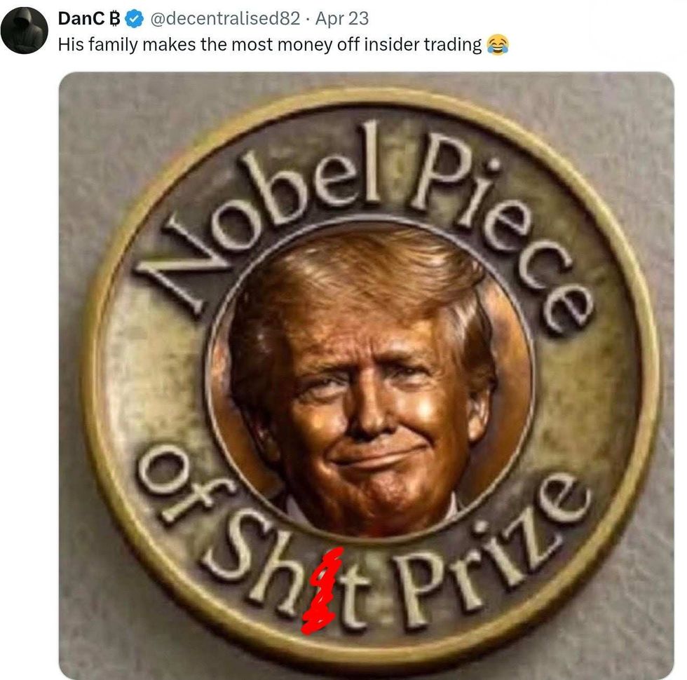Viewport: 687px width, 680px height.
Task: Open the DanC profile avatar
Action: pos(24,30)
